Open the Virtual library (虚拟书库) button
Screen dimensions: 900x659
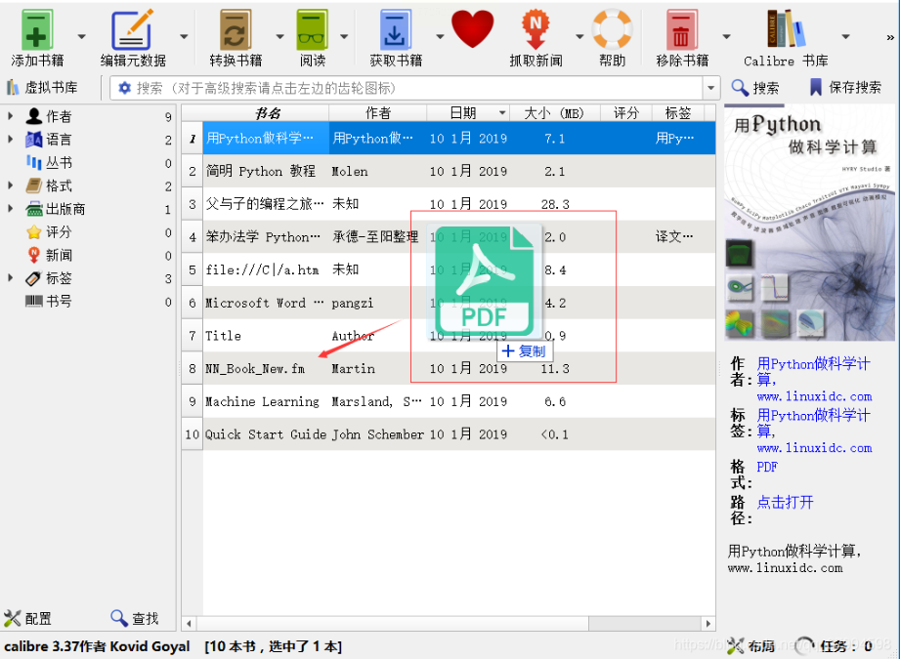coord(43,88)
